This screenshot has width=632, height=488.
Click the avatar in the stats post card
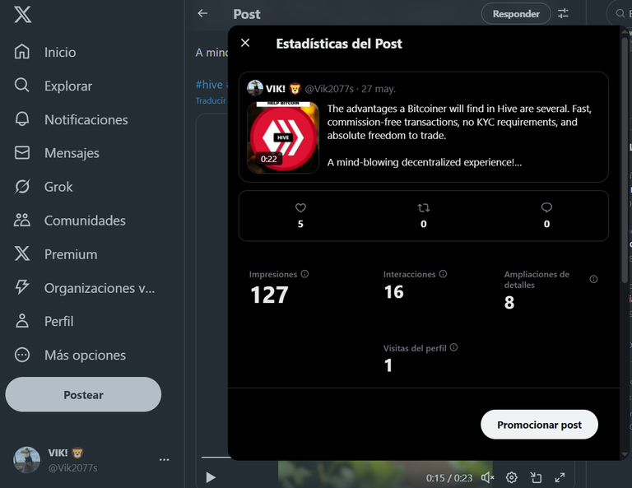pyautogui.click(x=255, y=88)
